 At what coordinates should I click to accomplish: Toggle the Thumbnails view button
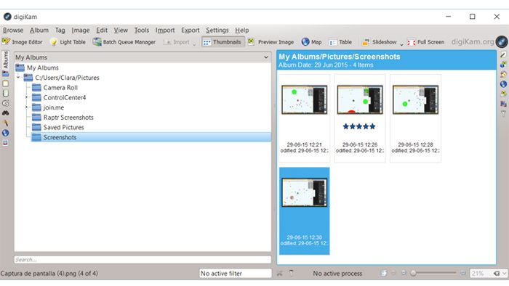pyautogui.click(x=223, y=42)
